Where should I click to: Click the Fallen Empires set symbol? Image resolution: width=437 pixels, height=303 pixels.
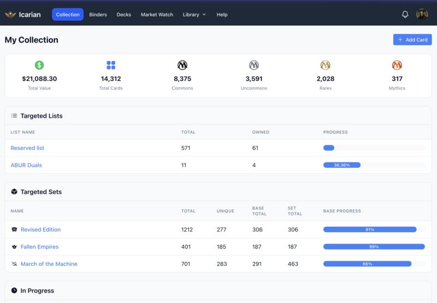[x=14, y=246]
